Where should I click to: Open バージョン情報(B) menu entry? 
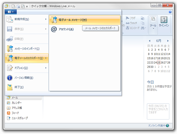(x=27, y=78)
